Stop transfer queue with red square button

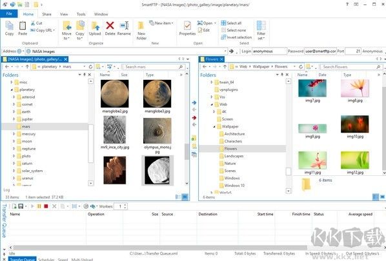pyautogui.click(x=46, y=206)
